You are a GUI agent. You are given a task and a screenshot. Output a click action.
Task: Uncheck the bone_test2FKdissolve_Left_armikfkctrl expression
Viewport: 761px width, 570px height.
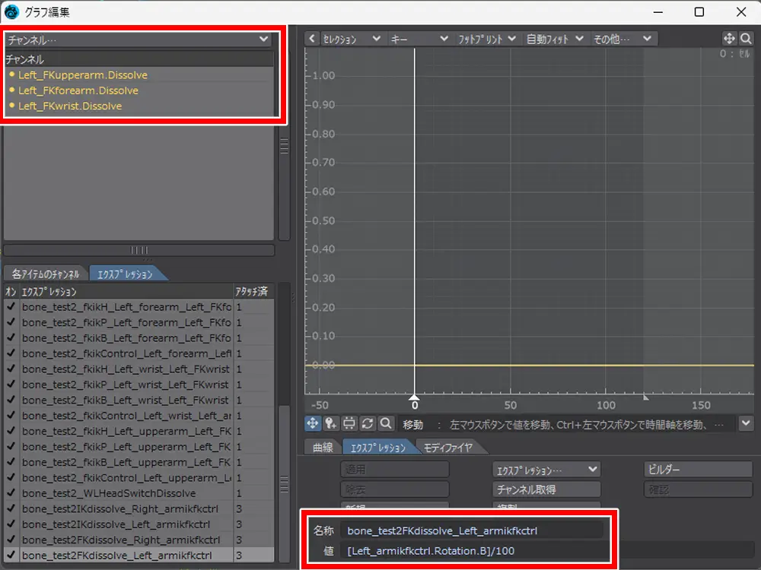11,556
